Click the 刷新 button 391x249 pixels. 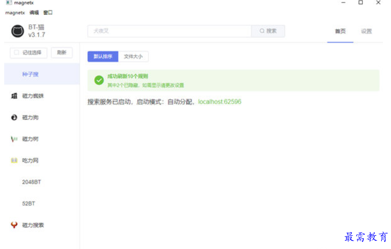click(x=62, y=52)
